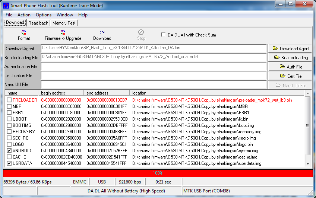Tick the RECOVERY partition checkbox
This screenshot has height=198, width=316.
(9, 132)
